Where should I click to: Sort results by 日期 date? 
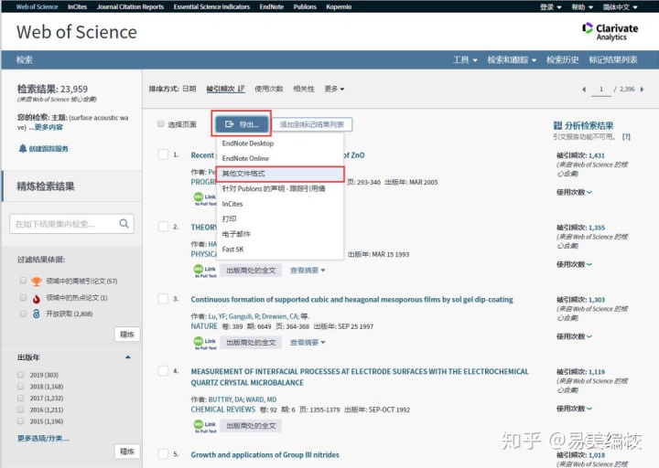[x=189, y=89]
